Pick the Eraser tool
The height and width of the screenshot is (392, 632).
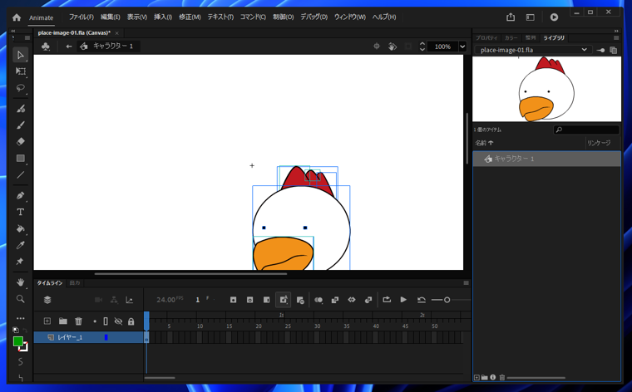(21, 142)
